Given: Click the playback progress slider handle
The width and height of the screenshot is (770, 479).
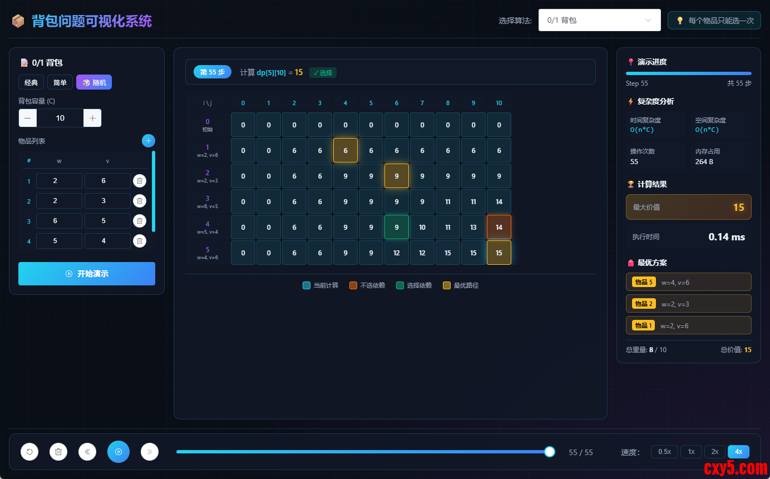Looking at the screenshot, I should click(549, 452).
